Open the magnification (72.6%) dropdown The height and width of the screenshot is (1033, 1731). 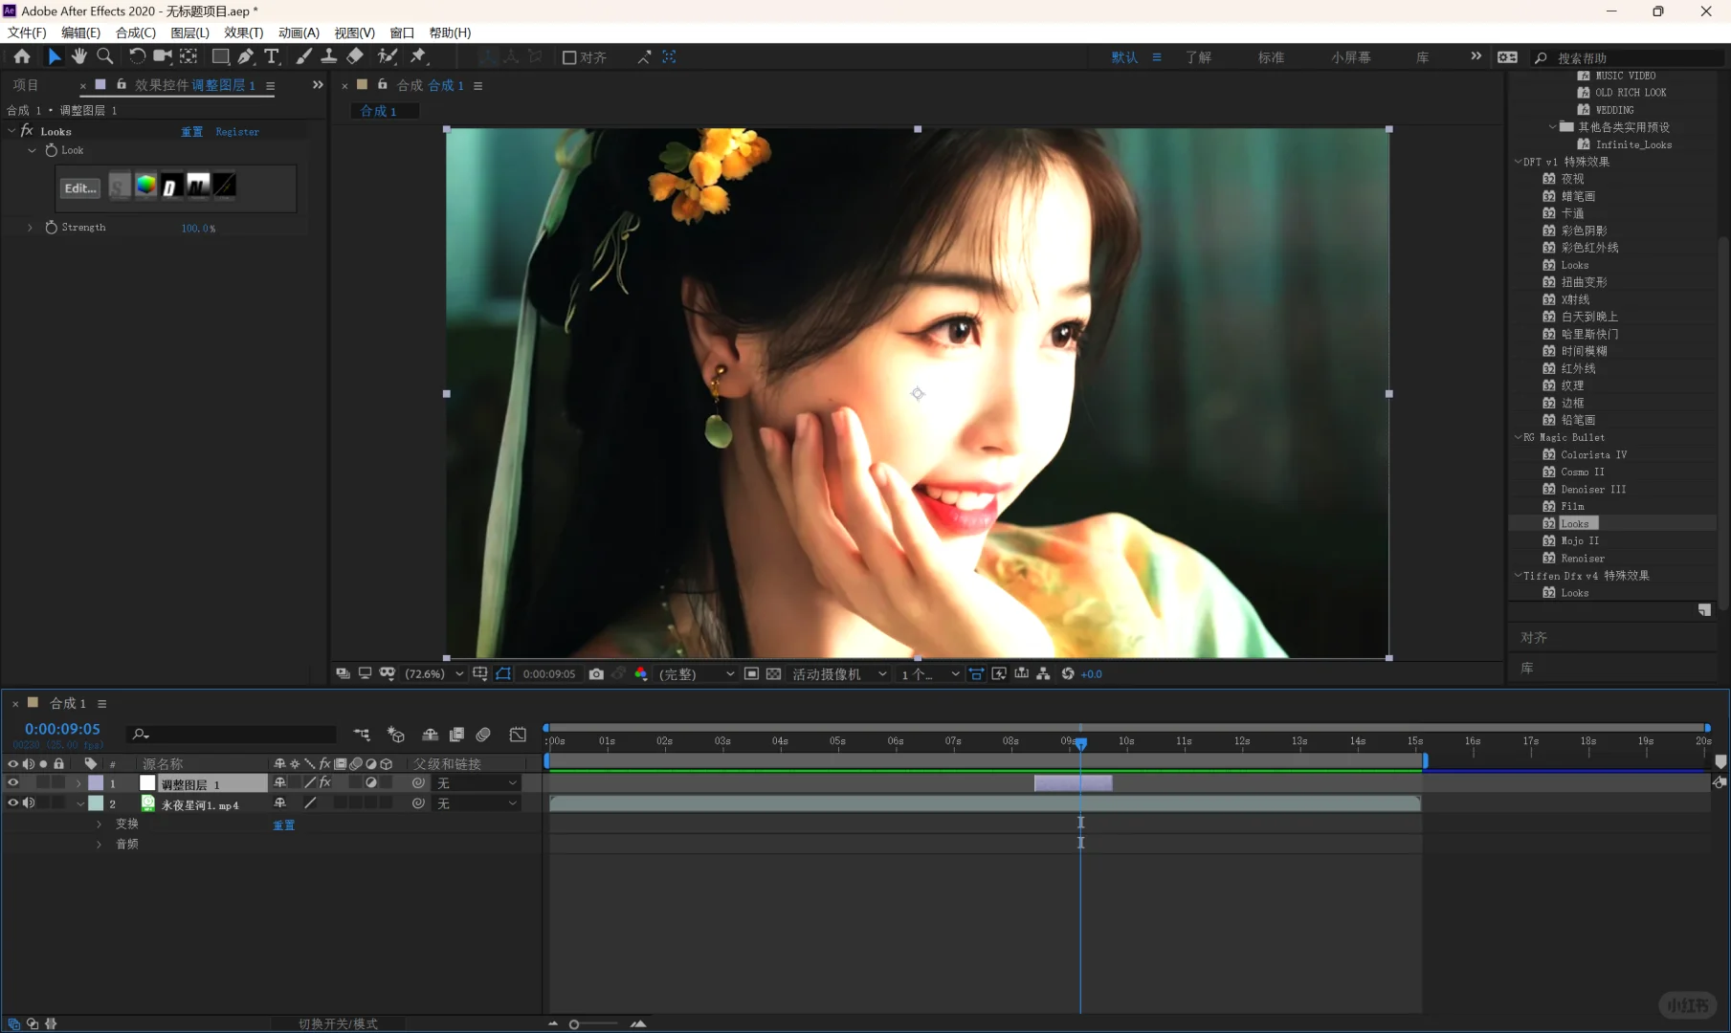click(x=434, y=674)
